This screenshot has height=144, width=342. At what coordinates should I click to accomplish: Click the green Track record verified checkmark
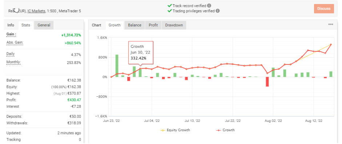point(169,6)
